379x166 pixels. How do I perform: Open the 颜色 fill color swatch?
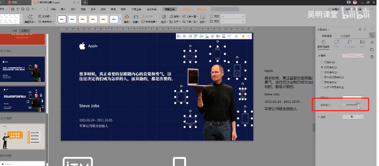[353, 97]
